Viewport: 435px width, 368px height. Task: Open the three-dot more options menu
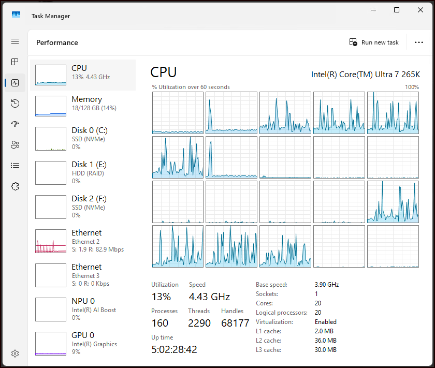click(x=419, y=42)
